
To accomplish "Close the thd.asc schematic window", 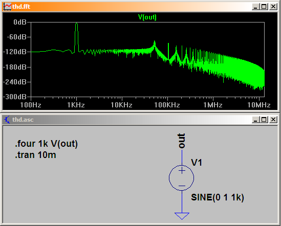I will [x=273, y=120].
